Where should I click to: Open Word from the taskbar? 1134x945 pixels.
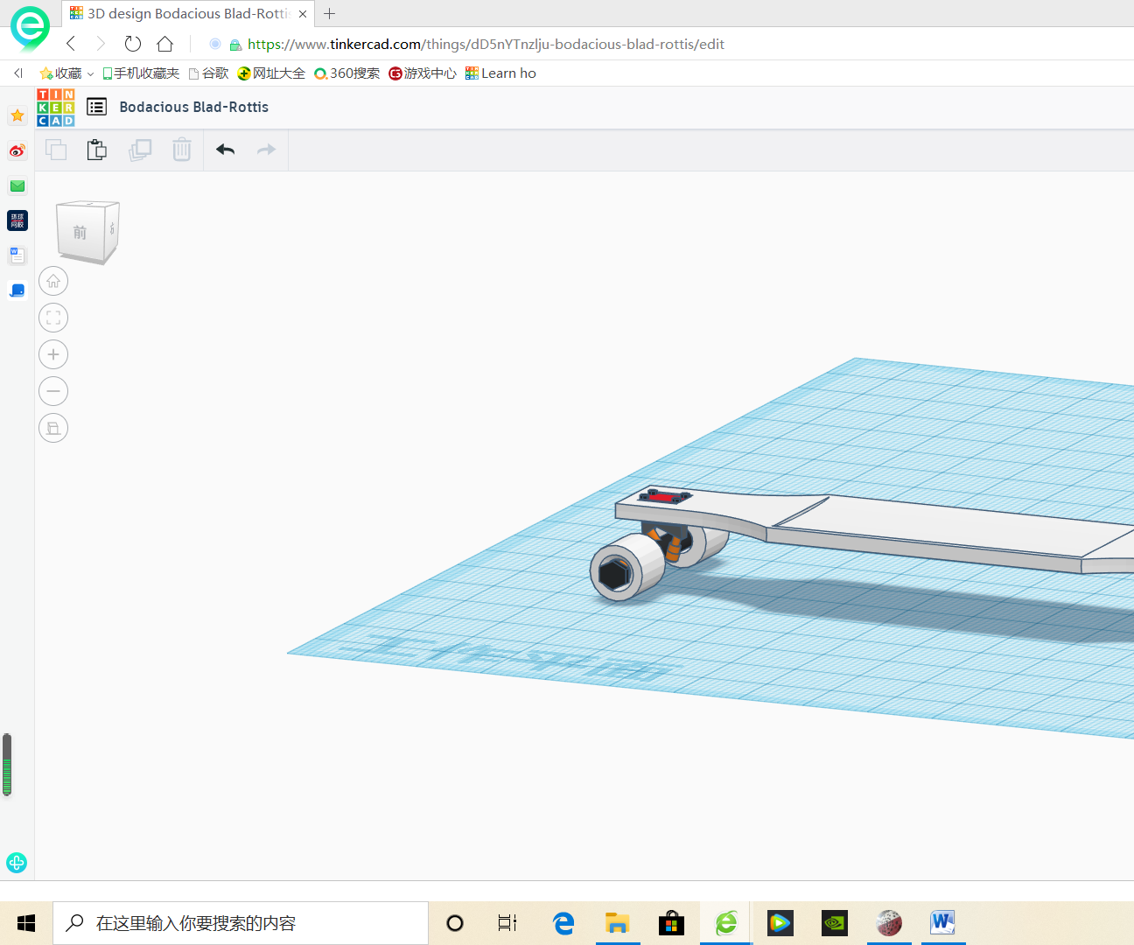[943, 923]
